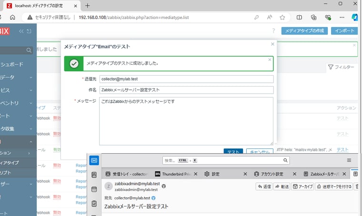Viewport: 362px width, 216px height.
Task: Close the 設定 tab in Thunderbird
Action: [x=245, y=174]
